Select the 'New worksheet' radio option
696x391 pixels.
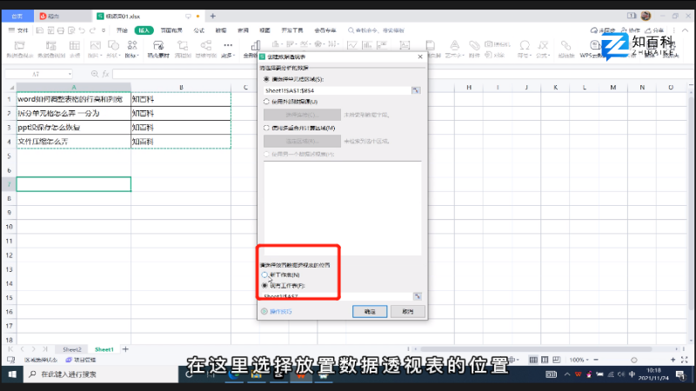(266, 274)
